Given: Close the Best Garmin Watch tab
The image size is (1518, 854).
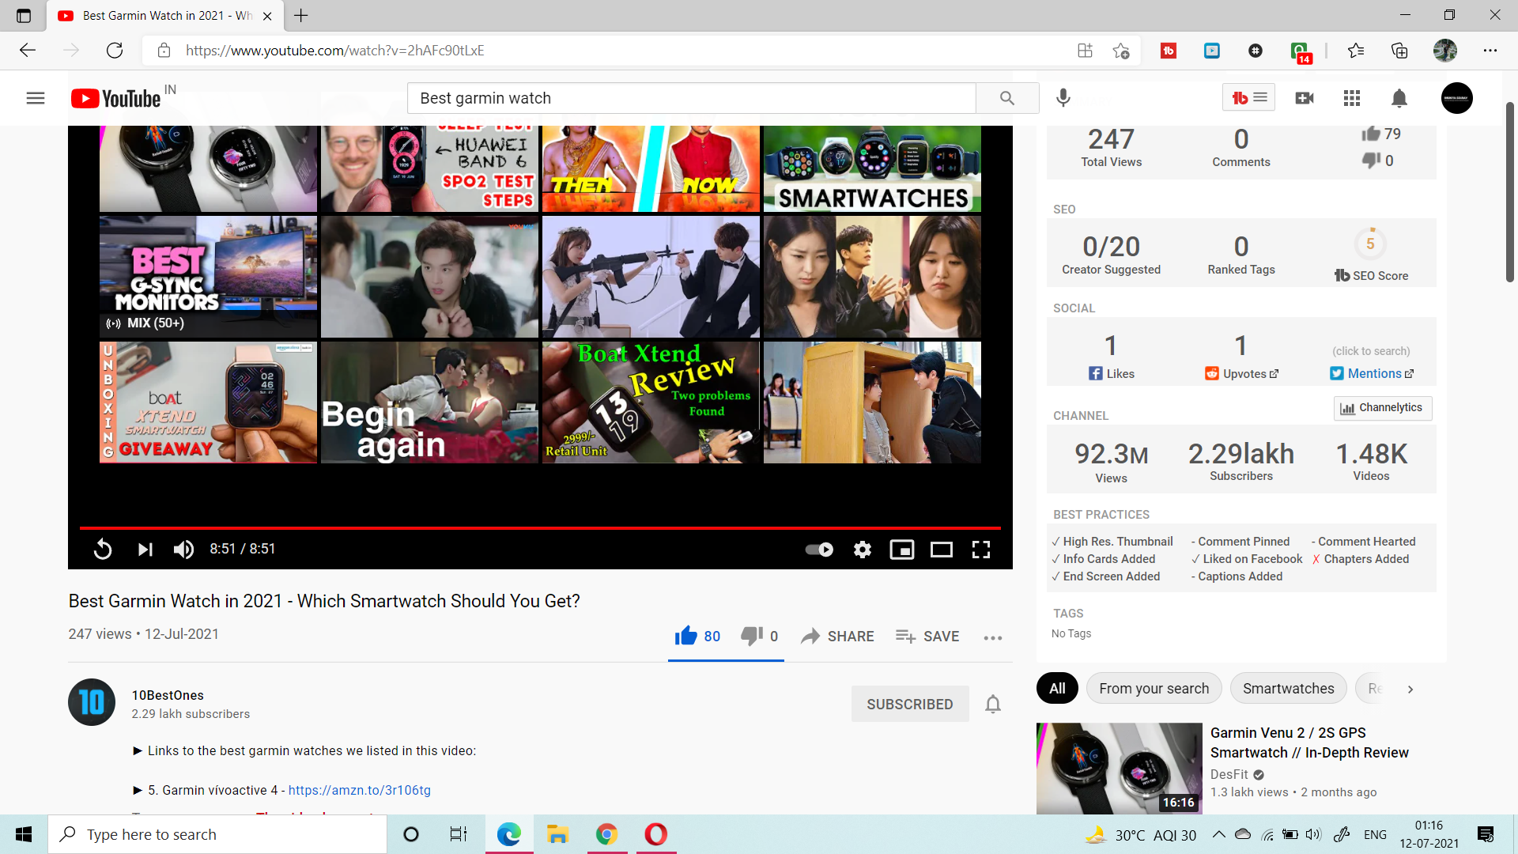Looking at the screenshot, I should click(267, 16).
